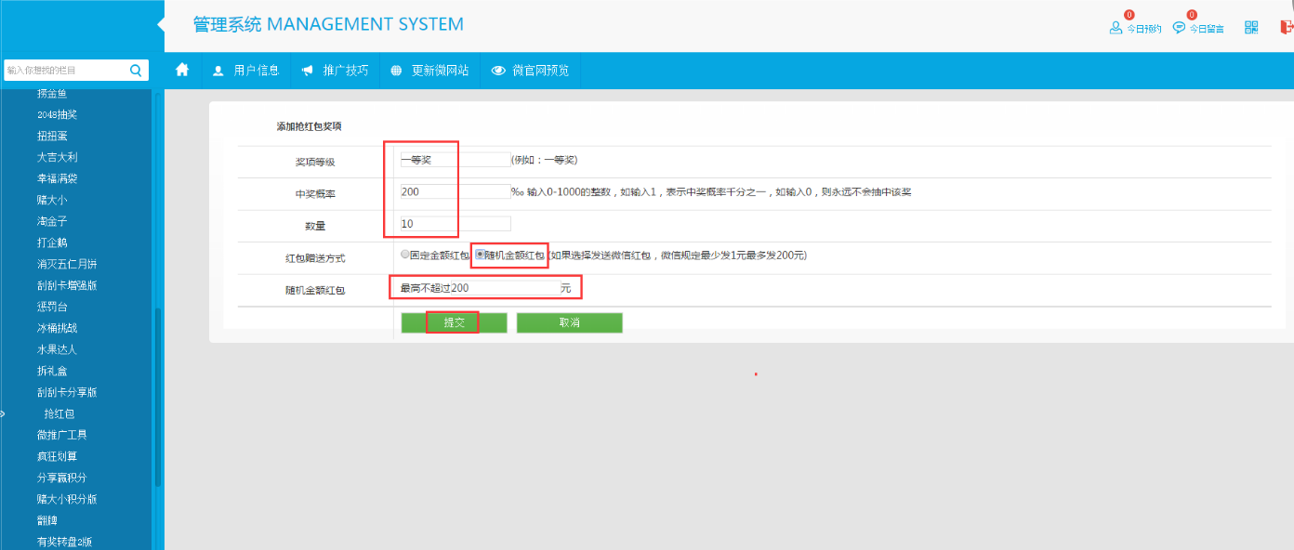Image resolution: width=1294 pixels, height=550 pixels.
Task: Open 今日预约 appointments user icon
Action: click(x=1116, y=28)
